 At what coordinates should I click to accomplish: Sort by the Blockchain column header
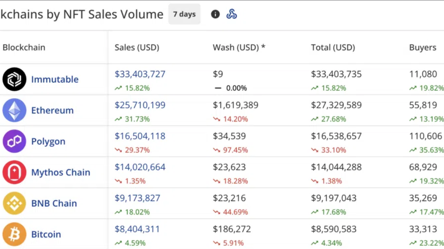24,48
